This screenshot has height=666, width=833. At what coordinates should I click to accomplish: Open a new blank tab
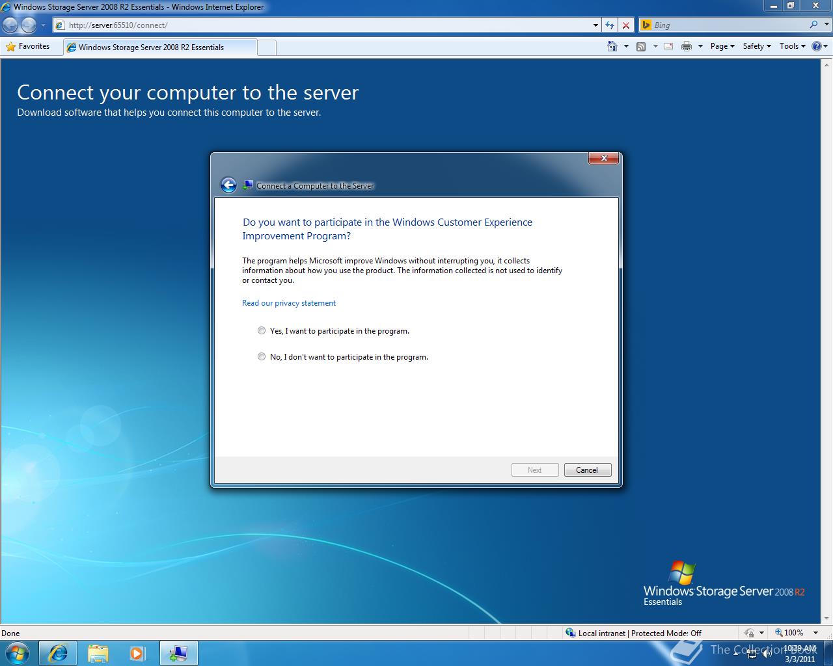267,47
